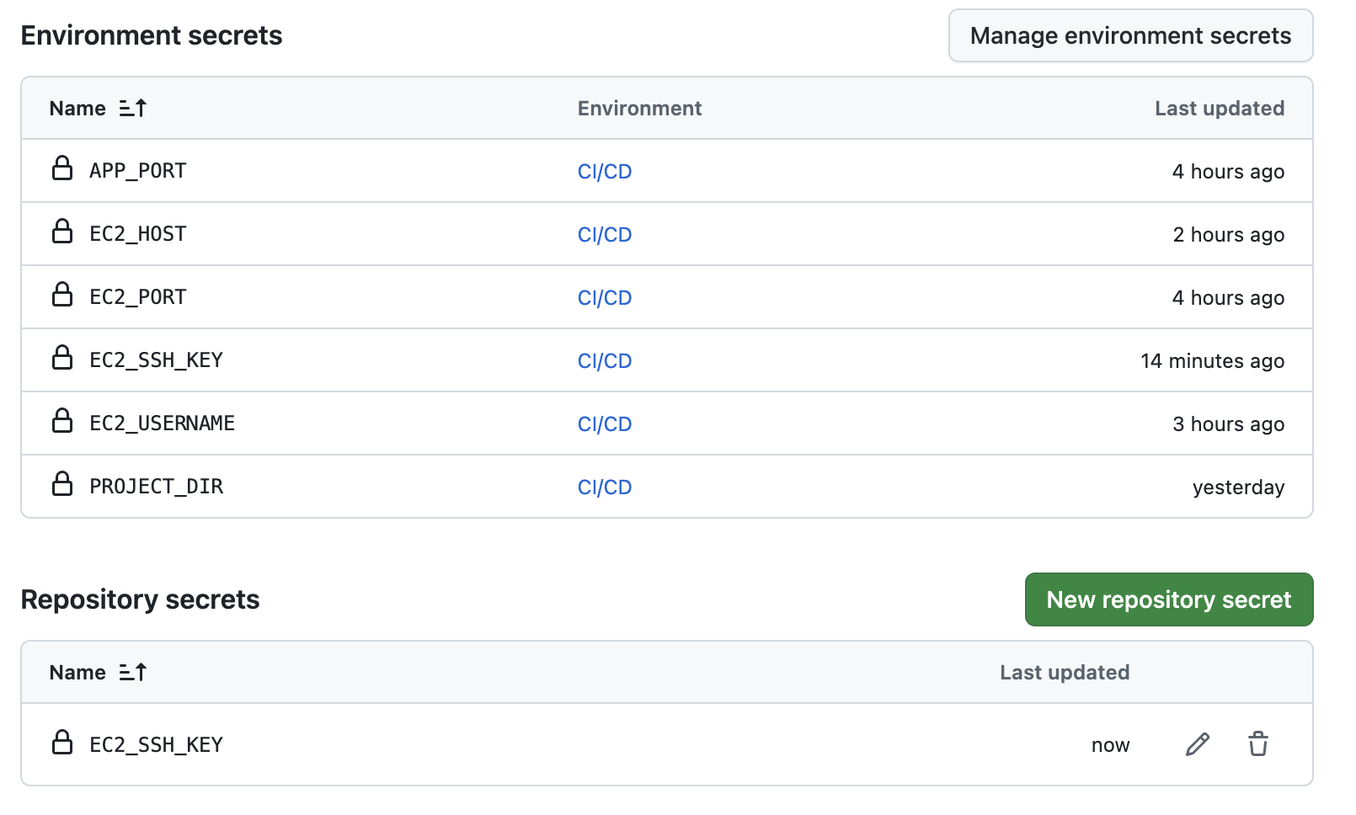The image size is (1356, 815).
Task: Open CI/CD link in EC2_PORT row
Action: click(604, 298)
